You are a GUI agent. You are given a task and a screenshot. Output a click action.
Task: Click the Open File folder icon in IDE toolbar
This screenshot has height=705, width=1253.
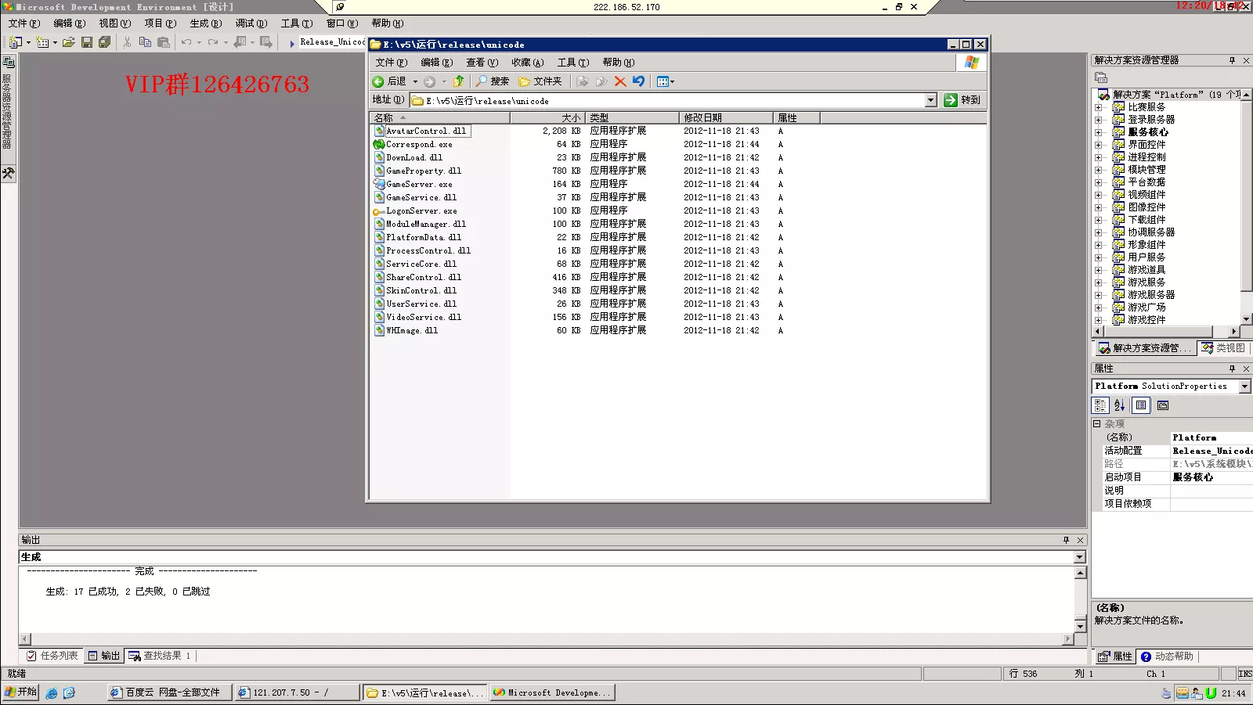tap(69, 42)
